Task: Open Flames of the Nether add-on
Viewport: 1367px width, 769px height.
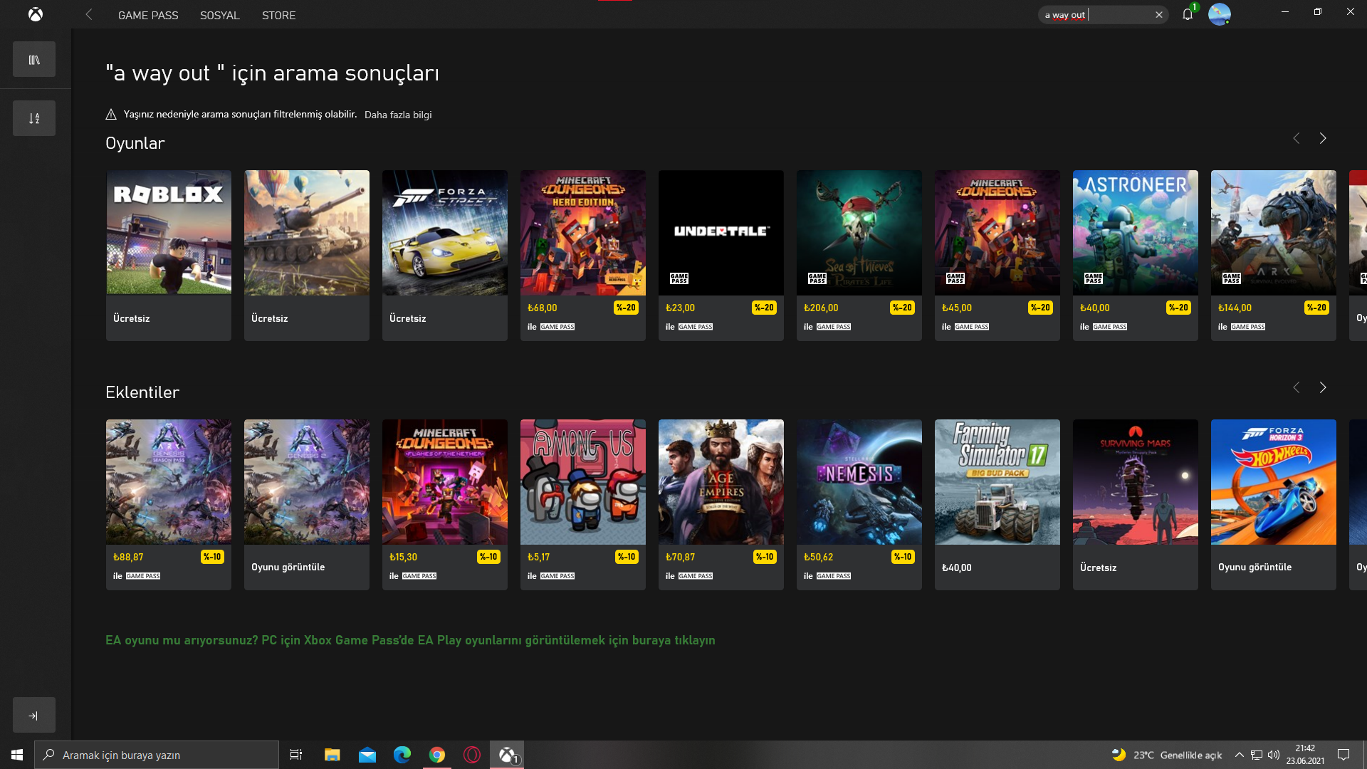Action: click(x=445, y=504)
